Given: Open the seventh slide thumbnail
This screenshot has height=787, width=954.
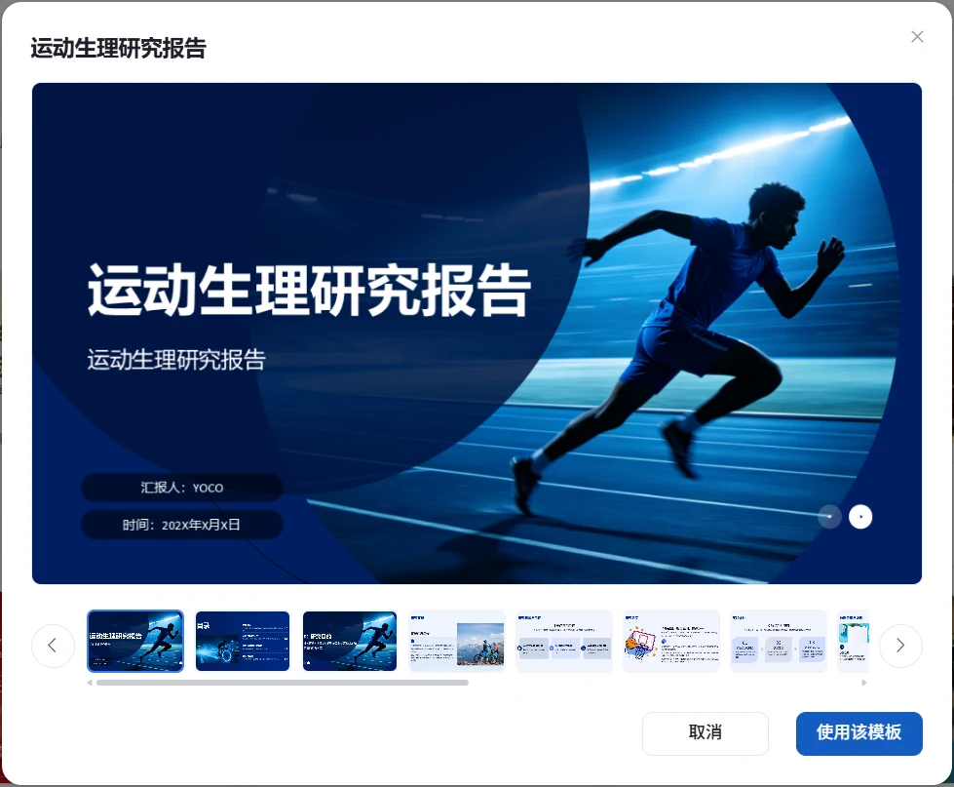Looking at the screenshot, I should pos(779,641).
